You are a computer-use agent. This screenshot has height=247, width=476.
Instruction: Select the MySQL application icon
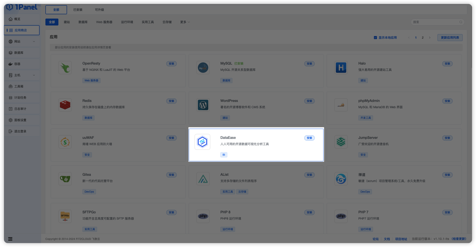[x=203, y=67]
